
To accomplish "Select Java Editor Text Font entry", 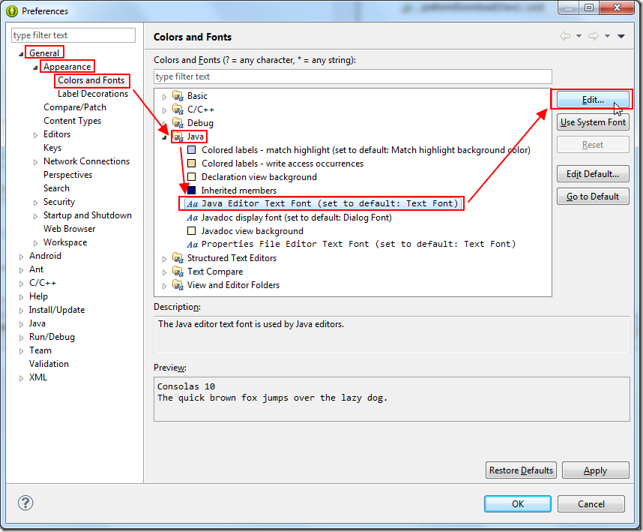I will point(322,203).
